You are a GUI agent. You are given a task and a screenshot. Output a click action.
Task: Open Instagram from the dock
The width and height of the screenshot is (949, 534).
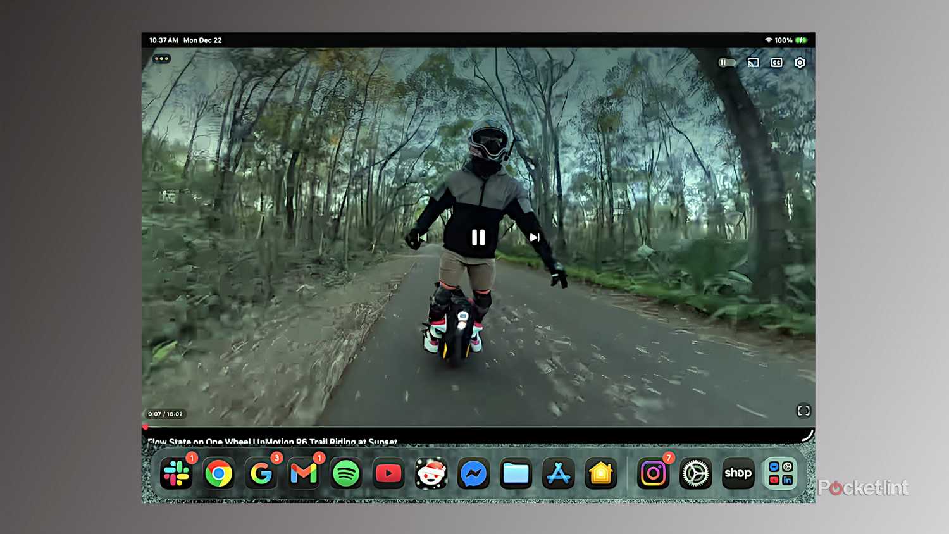click(x=653, y=473)
